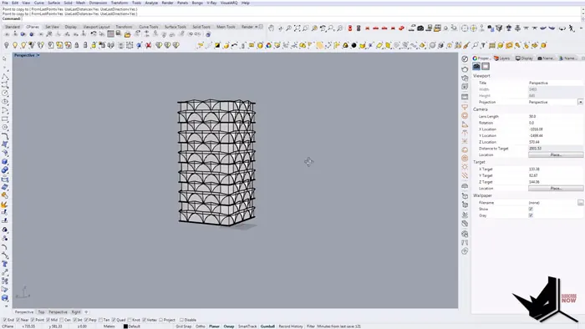Add a new viewport tab with plus
This screenshot has width=585, height=329.
click(86, 311)
